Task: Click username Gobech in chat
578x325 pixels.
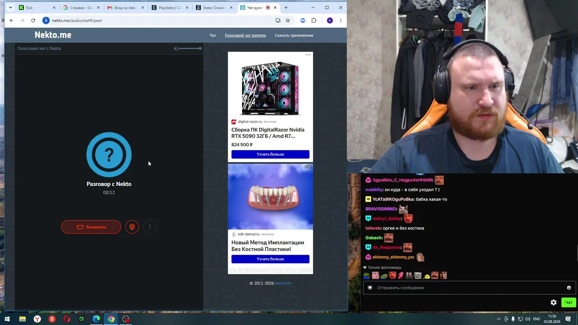Action: (373, 238)
